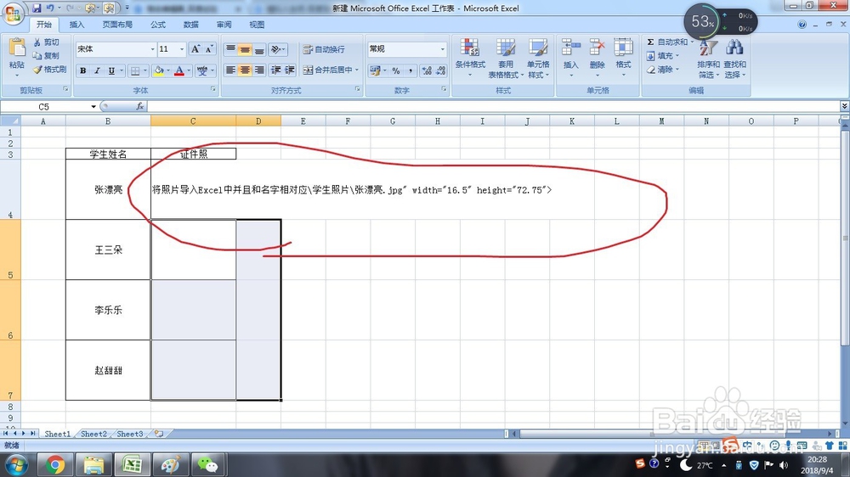
Task: Toggle bottom vertical alignment
Action: click(x=259, y=49)
